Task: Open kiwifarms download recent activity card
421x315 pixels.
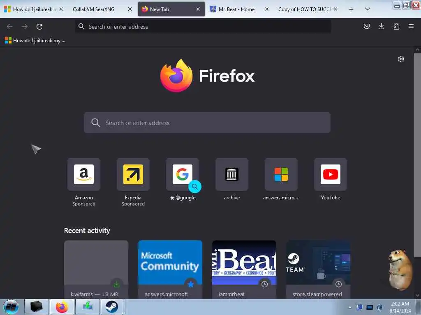Action: (96, 269)
